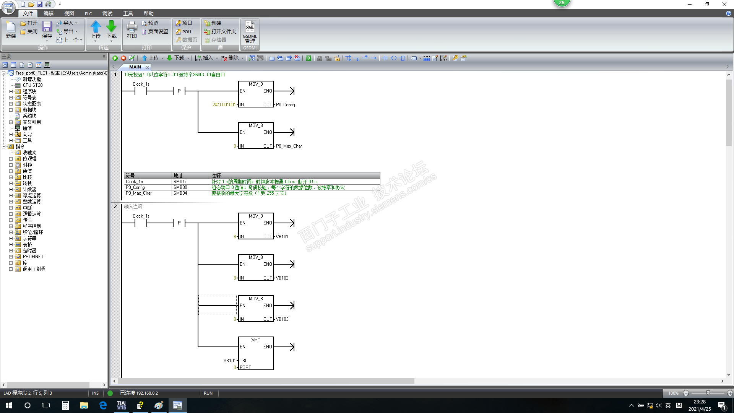
Task: Switch to the PLC ribbon tab
Action: [x=88, y=13]
